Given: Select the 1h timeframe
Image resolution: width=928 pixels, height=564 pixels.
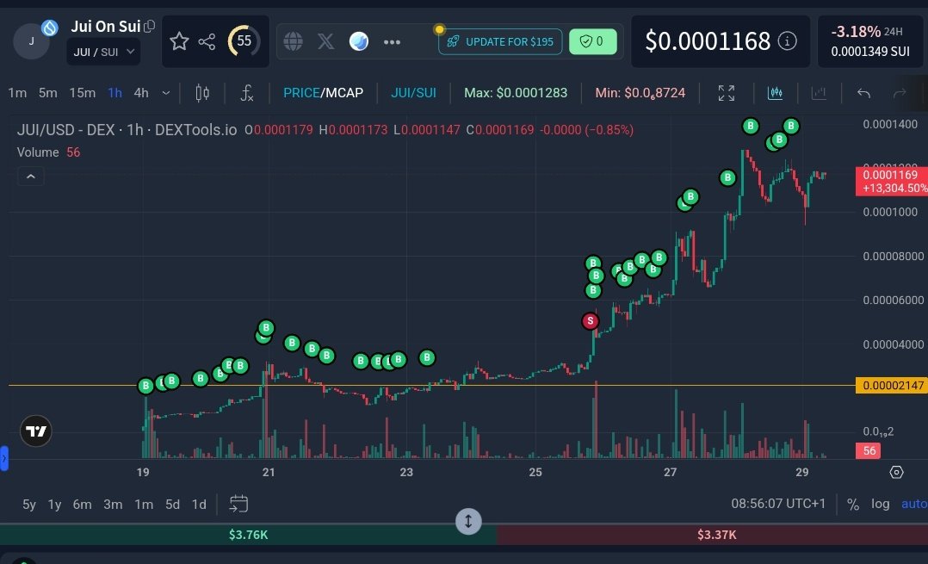Looking at the screenshot, I should coord(114,93).
